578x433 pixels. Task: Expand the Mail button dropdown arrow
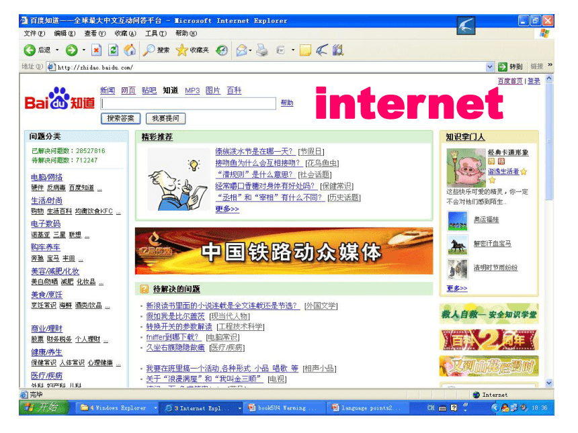[250, 50]
